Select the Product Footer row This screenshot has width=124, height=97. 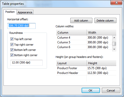(86, 68)
